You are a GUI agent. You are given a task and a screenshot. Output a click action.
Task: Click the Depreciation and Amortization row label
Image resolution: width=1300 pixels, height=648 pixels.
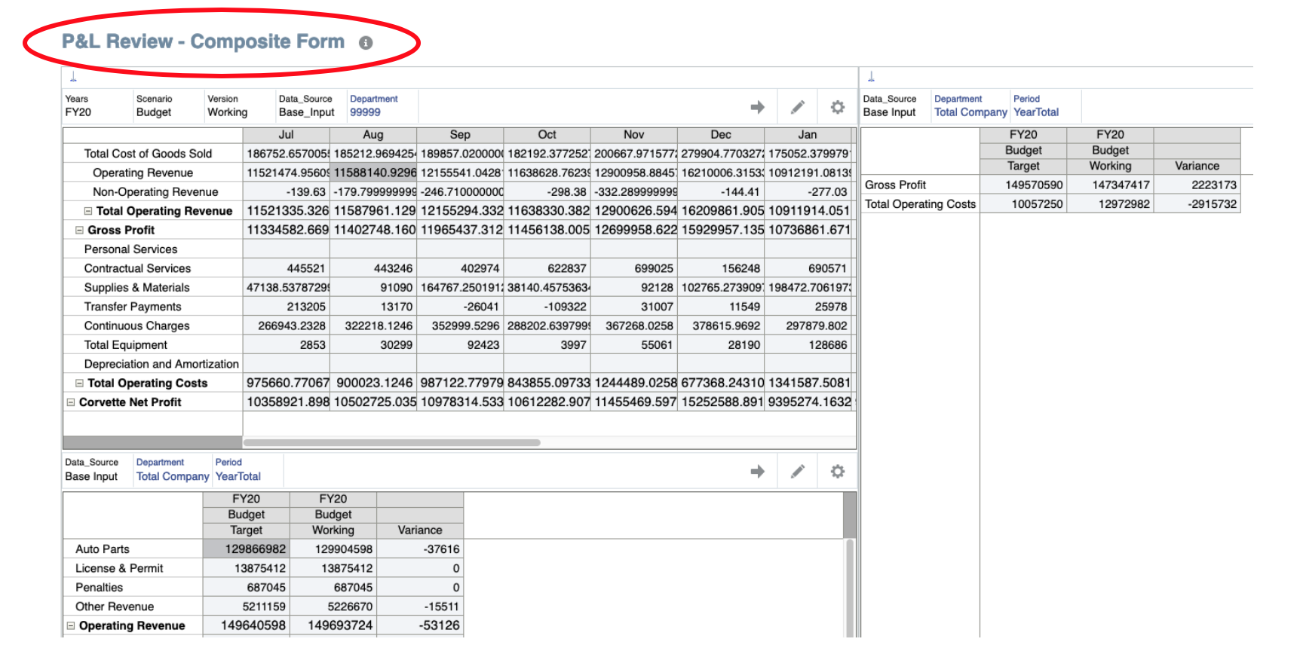tap(161, 364)
